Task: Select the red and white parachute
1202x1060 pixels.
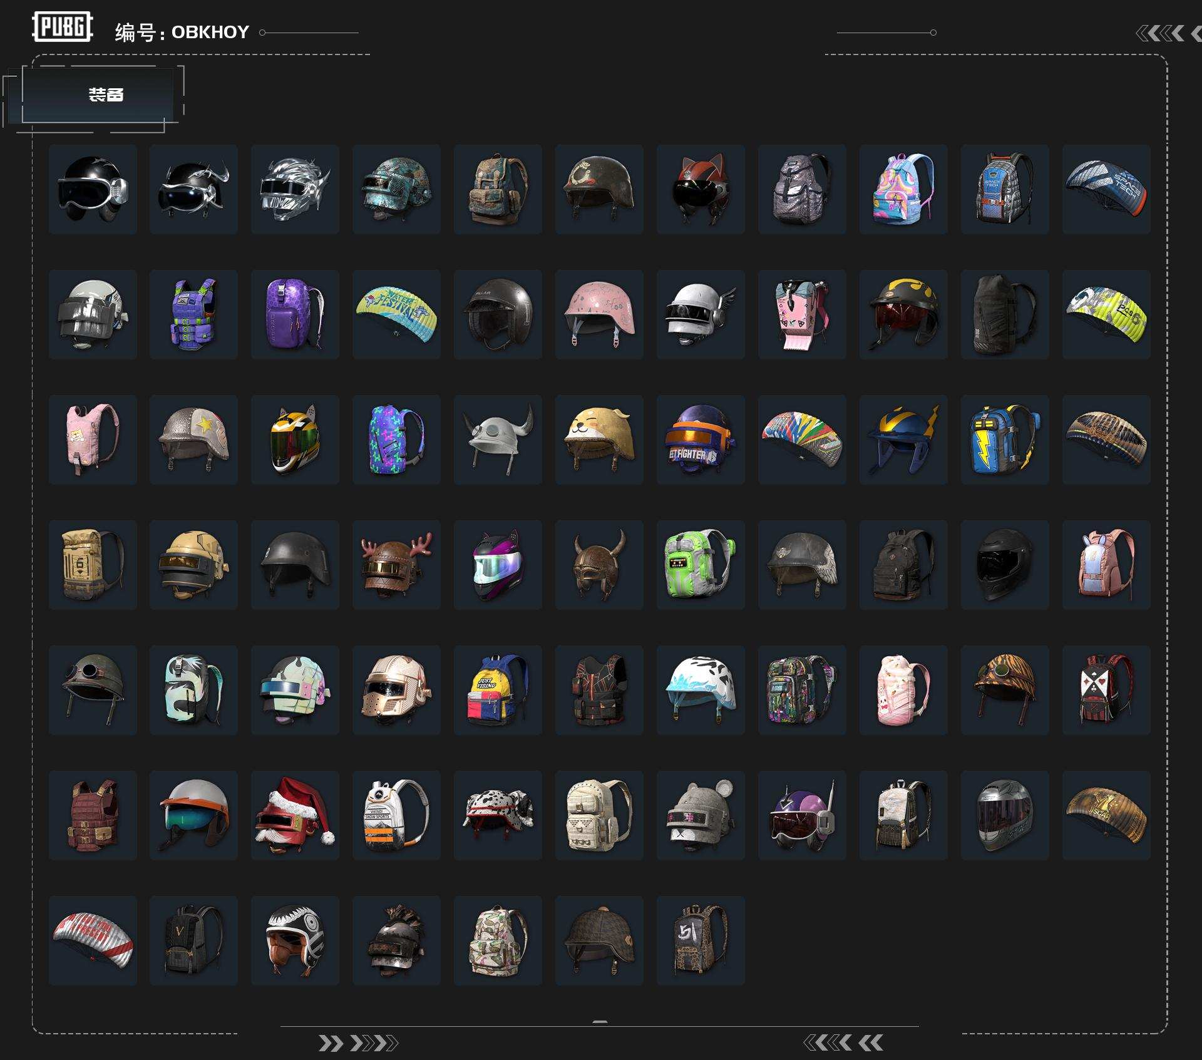Action: (x=92, y=940)
